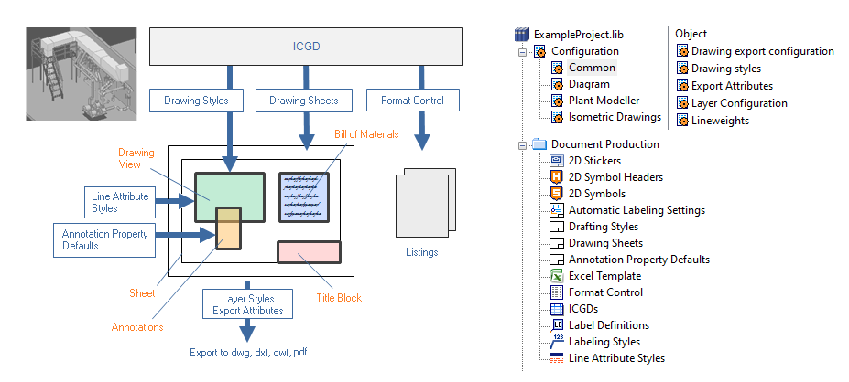Click the Drawing Sheets diagram box
849x382 pixels.
tap(305, 101)
